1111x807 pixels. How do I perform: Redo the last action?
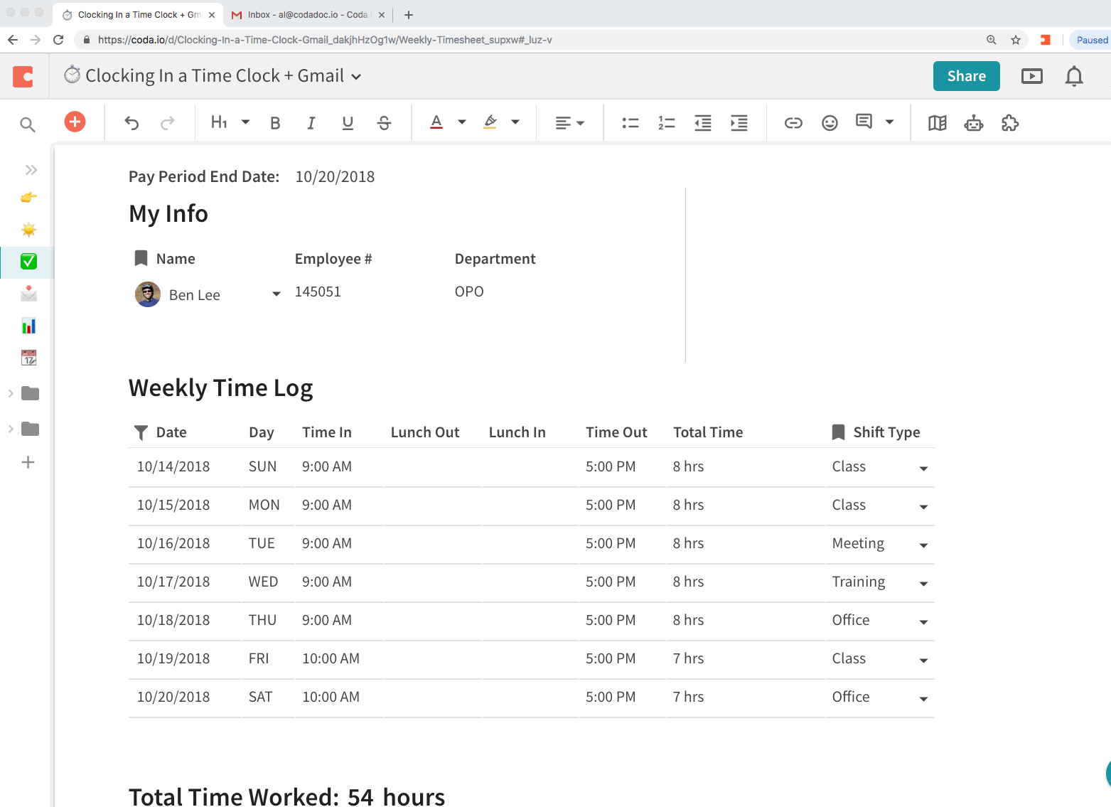click(x=168, y=123)
